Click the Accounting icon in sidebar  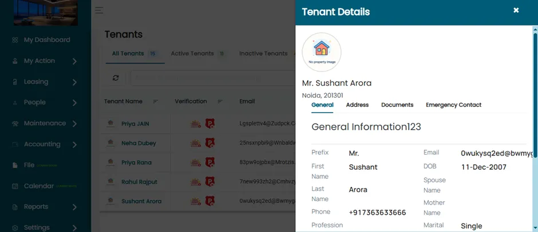coord(15,145)
